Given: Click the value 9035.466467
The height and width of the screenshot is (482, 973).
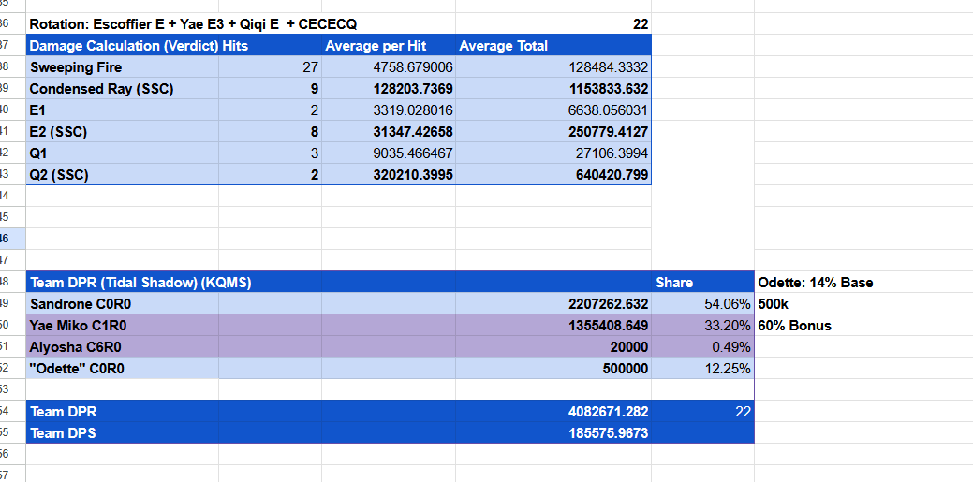Looking at the screenshot, I should pos(389,153).
